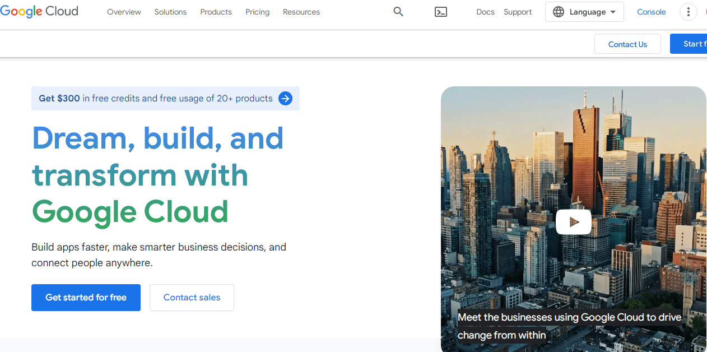This screenshot has height=352, width=707.
Task: Expand the Language dropdown arrow
Action: click(x=613, y=12)
